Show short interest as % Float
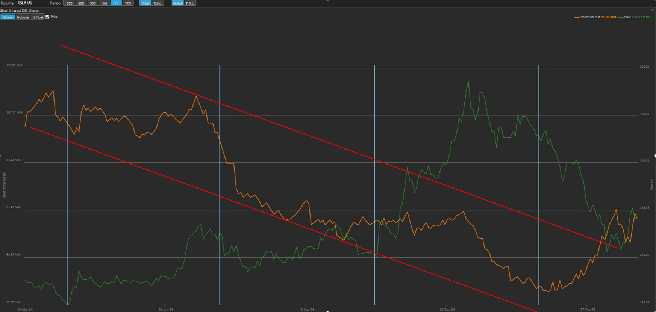The height and width of the screenshot is (312, 656). (38, 17)
